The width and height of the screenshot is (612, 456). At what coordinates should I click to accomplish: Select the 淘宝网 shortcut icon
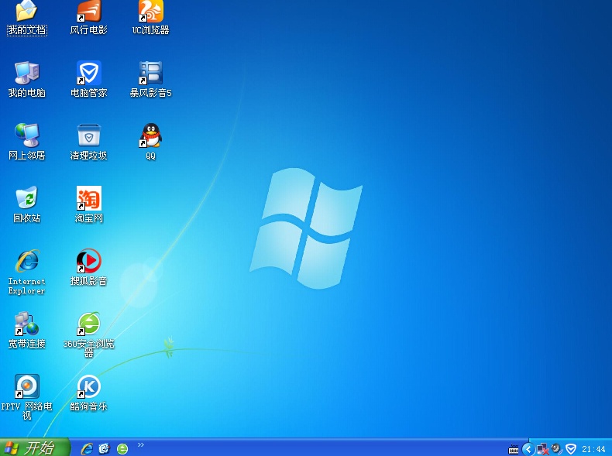click(x=88, y=198)
